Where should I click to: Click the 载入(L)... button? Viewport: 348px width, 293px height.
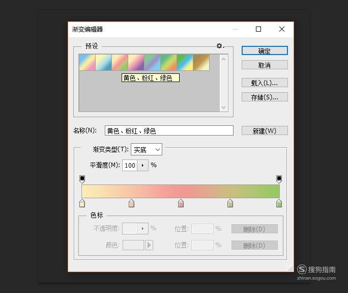(265, 83)
